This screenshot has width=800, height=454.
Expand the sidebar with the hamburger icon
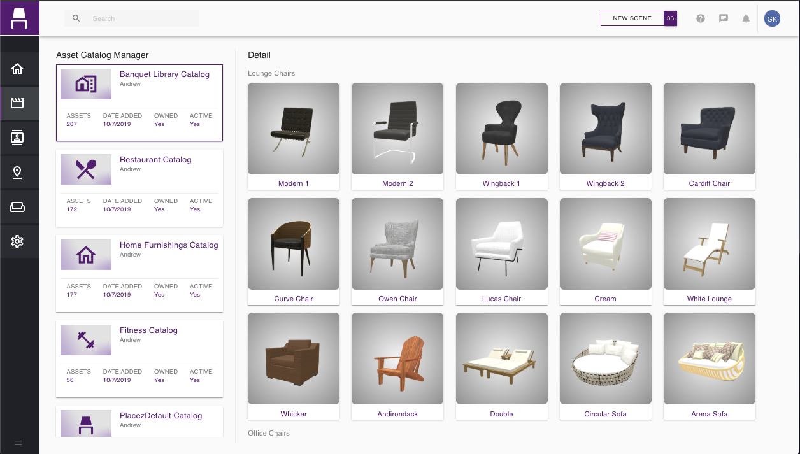(18, 443)
